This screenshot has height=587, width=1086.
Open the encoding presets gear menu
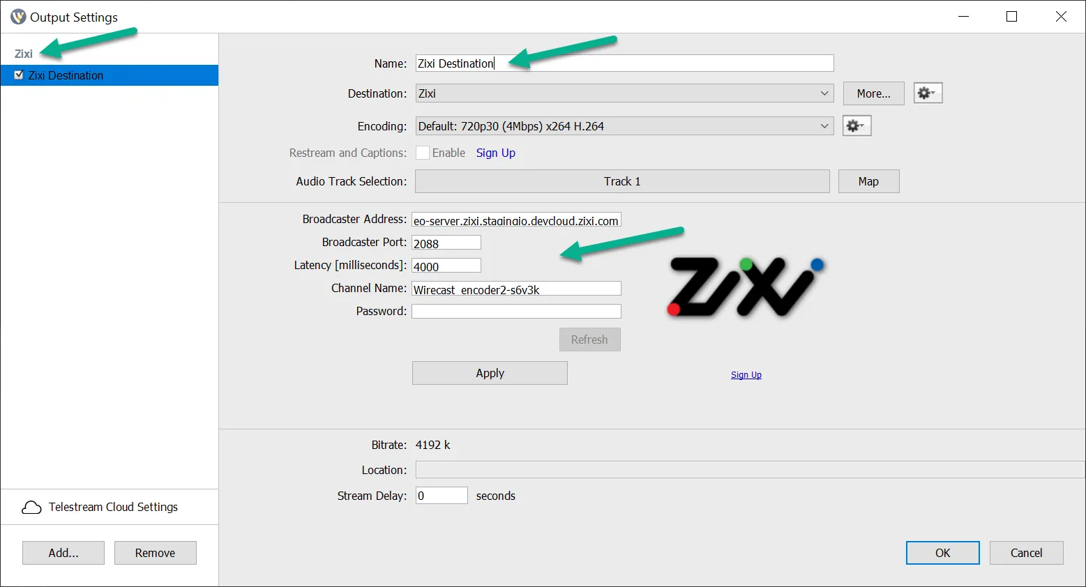tap(857, 125)
